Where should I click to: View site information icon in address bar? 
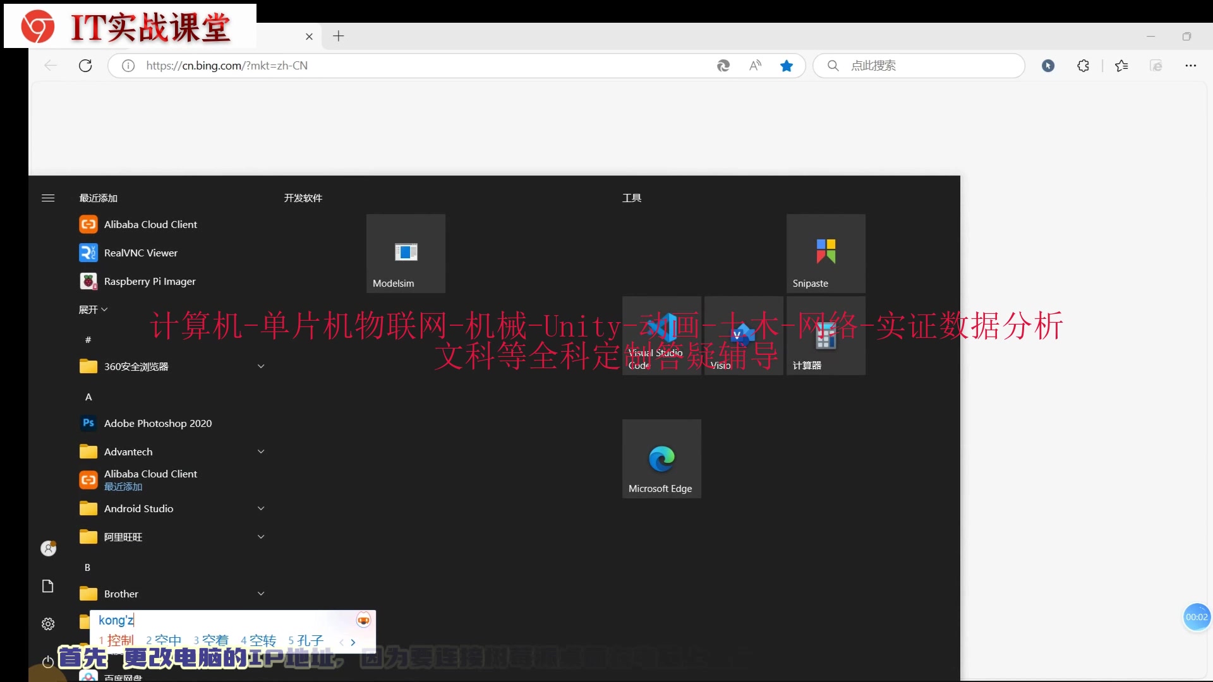pos(128,66)
